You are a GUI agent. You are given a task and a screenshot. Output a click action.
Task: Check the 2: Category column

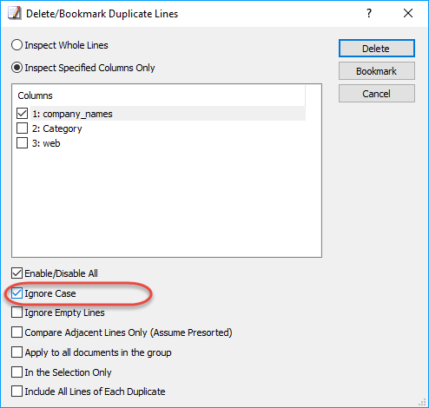22,128
